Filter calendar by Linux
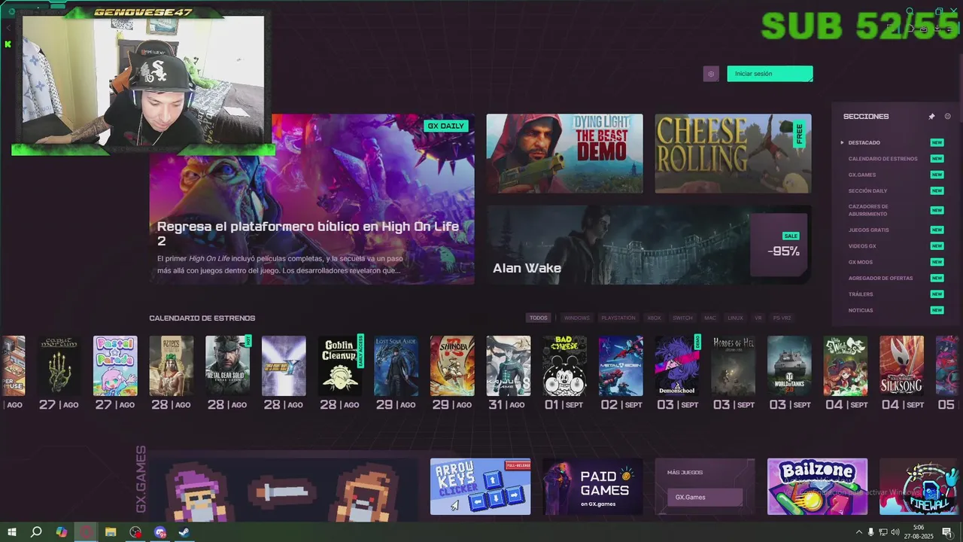Image resolution: width=963 pixels, height=542 pixels. [735, 318]
